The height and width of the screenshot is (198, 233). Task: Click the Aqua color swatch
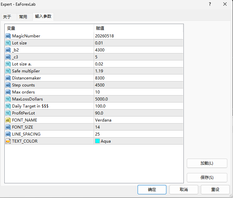(97, 141)
